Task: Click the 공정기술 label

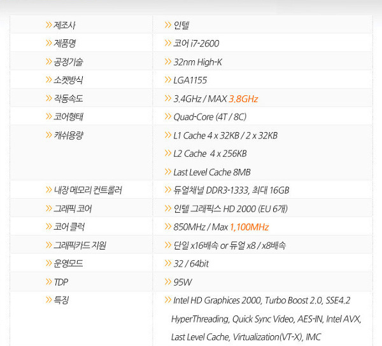Action: point(69,62)
